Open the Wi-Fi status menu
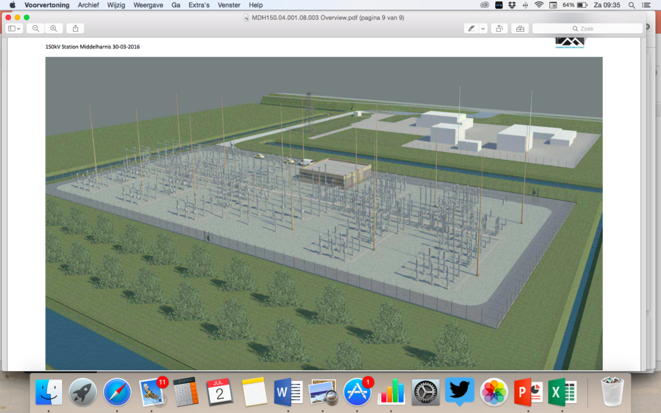 click(x=539, y=5)
